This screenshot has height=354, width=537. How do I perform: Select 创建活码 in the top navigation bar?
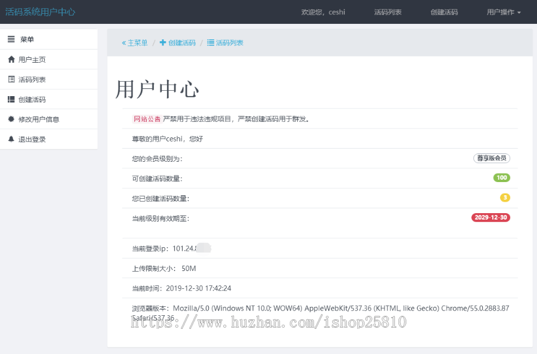444,11
